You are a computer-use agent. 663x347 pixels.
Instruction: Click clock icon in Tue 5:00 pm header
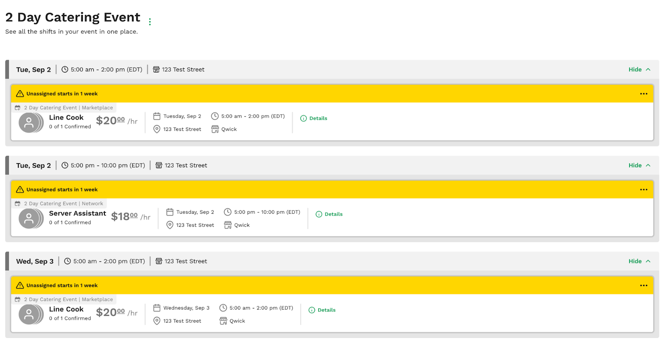(x=65, y=165)
